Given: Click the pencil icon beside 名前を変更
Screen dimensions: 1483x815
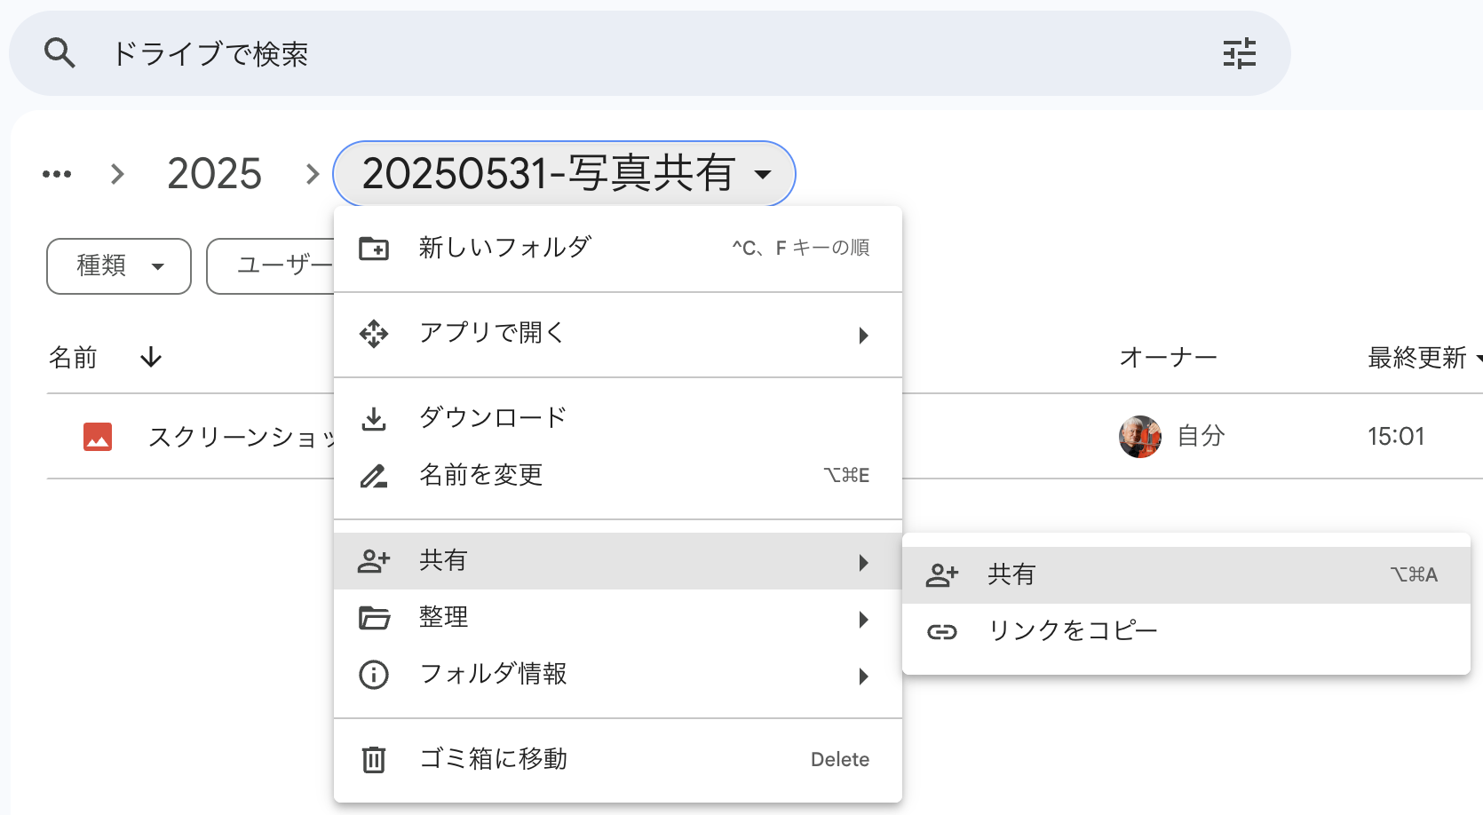Looking at the screenshot, I should click(x=374, y=475).
